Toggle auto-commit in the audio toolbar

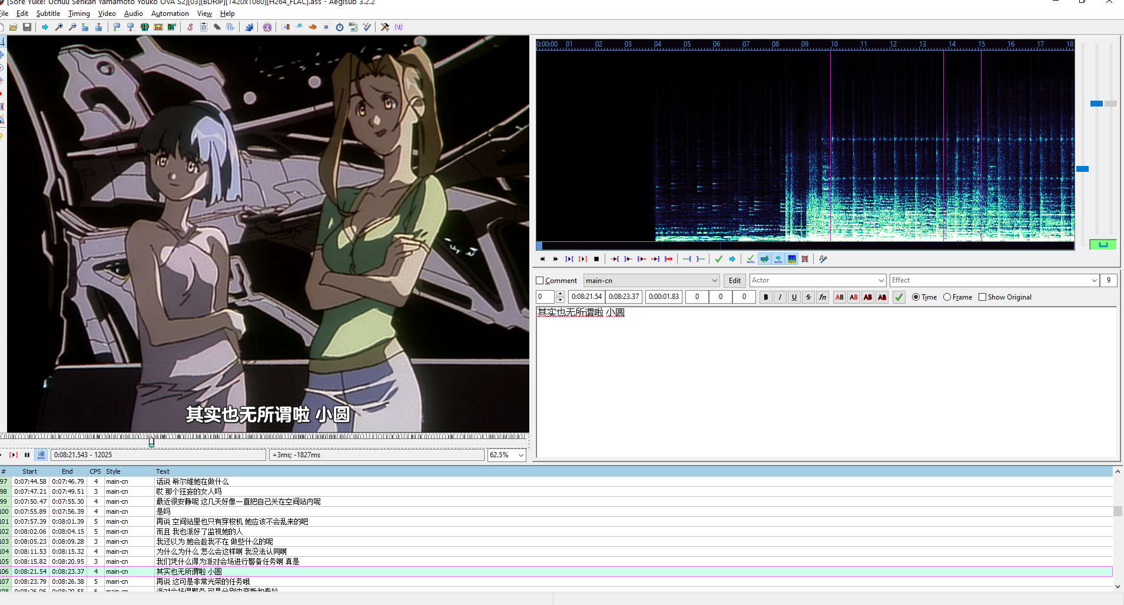751,259
